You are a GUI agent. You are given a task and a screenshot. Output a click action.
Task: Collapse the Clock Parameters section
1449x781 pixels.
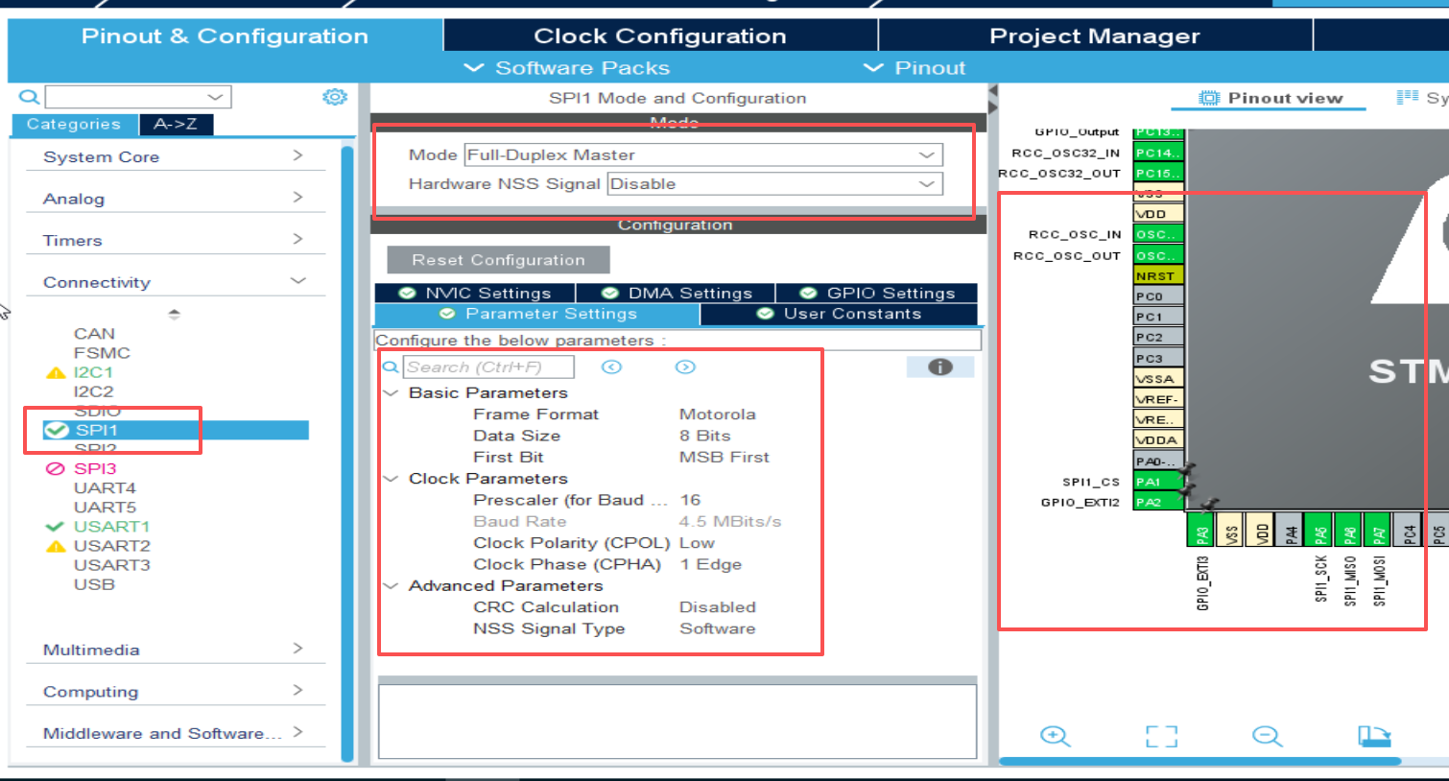click(x=392, y=478)
